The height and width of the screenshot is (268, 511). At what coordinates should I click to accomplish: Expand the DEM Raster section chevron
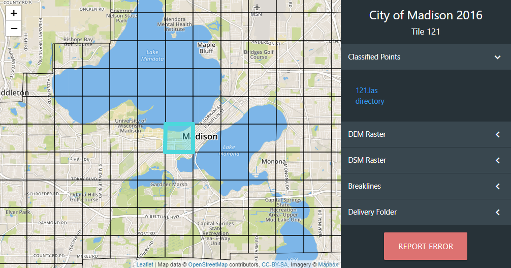click(x=497, y=134)
